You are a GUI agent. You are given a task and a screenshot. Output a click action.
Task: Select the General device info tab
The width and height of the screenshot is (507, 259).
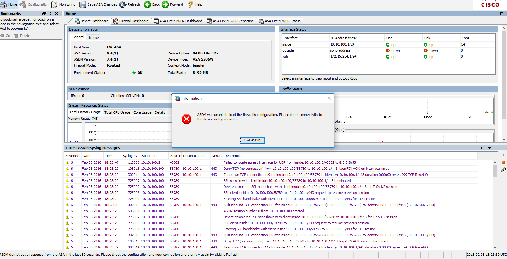(78, 37)
